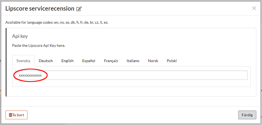Open the Français tab

point(111,61)
